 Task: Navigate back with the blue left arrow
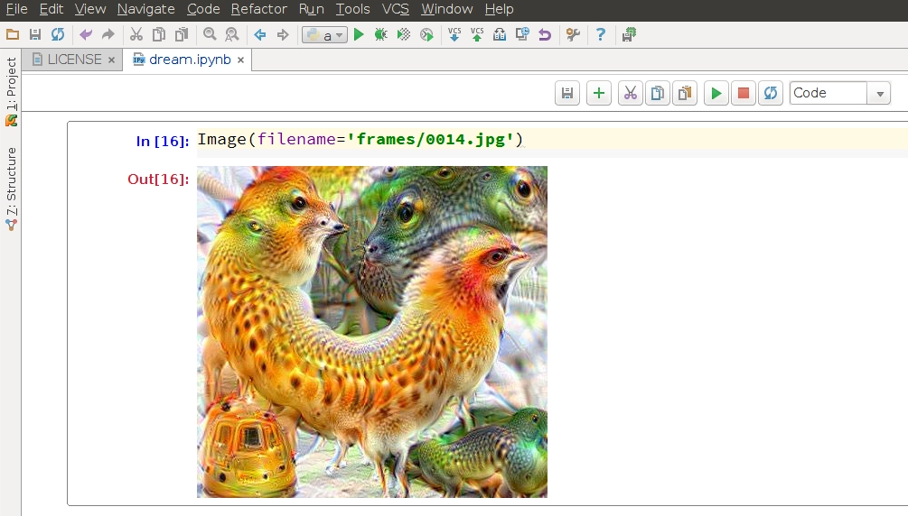click(x=260, y=34)
